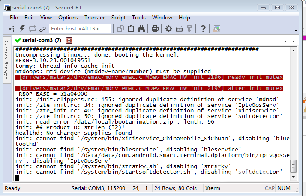The height and width of the screenshot is (196, 306).
Task: Click the 'Ready' status bar text
Action: [12, 188]
